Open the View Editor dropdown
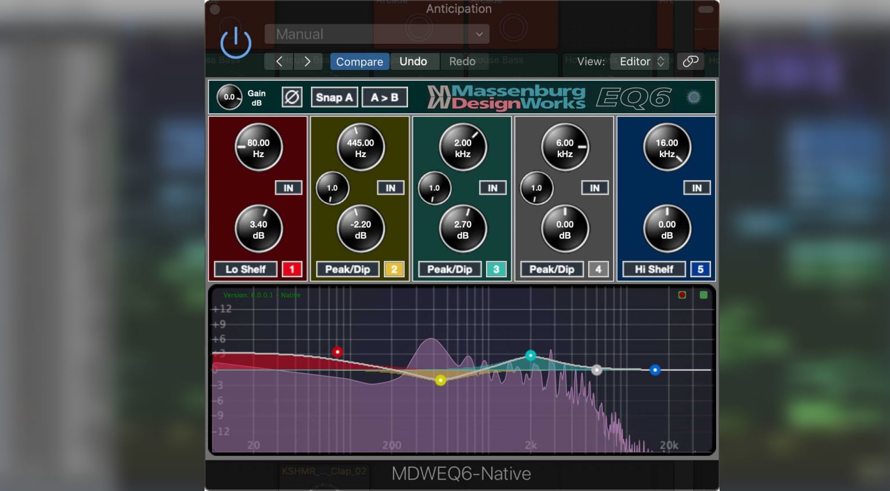 pyautogui.click(x=640, y=61)
